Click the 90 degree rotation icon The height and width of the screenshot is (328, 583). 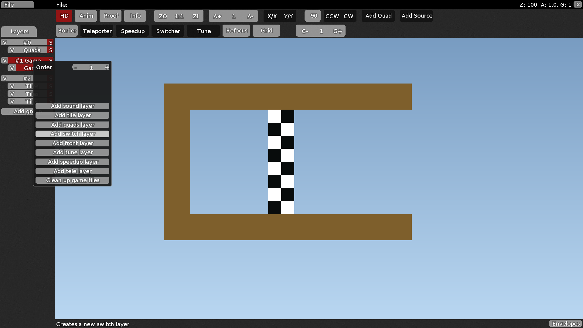click(312, 16)
